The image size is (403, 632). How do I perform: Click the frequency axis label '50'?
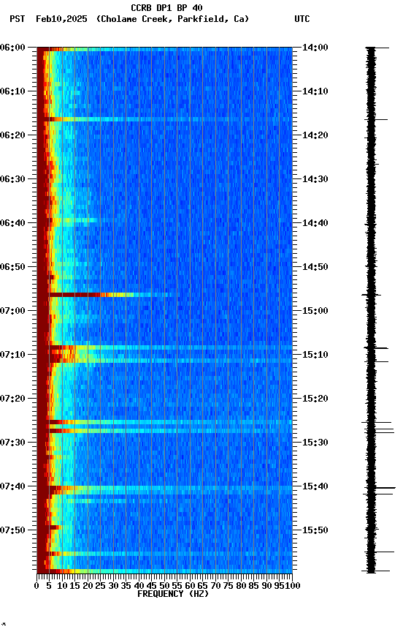point(164,586)
